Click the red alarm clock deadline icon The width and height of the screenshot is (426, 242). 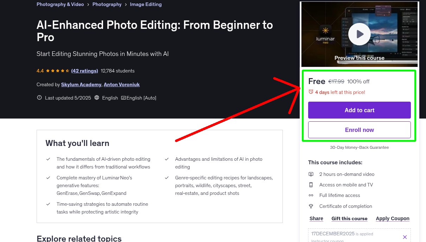point(311,91)
